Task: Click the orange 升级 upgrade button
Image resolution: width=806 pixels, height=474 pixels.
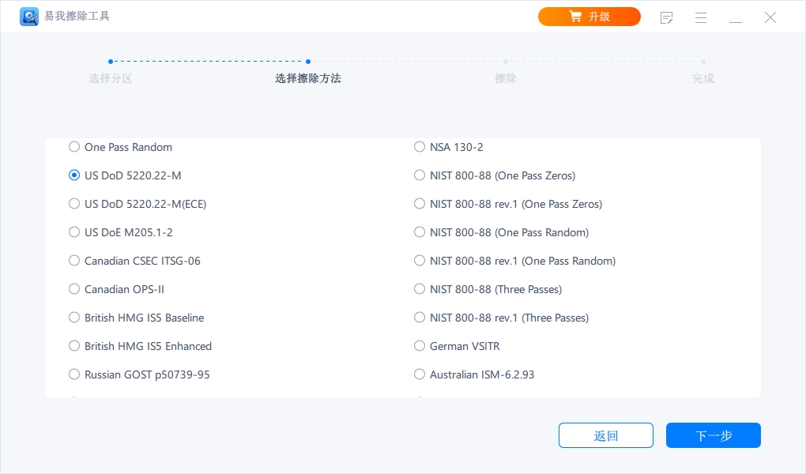Action: tap(589, 17)
